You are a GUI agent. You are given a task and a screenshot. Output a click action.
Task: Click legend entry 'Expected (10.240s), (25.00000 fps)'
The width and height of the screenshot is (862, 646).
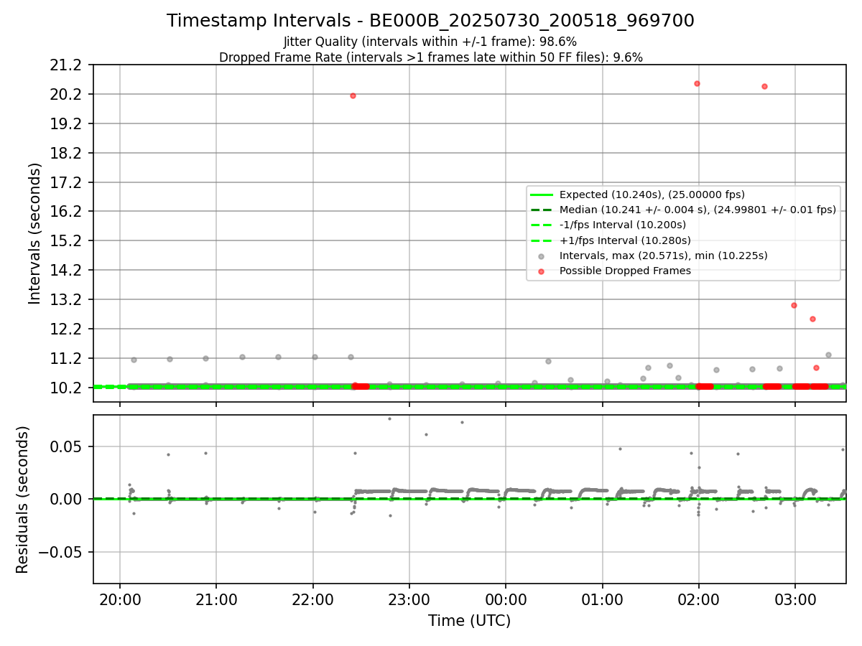(652, 195)
